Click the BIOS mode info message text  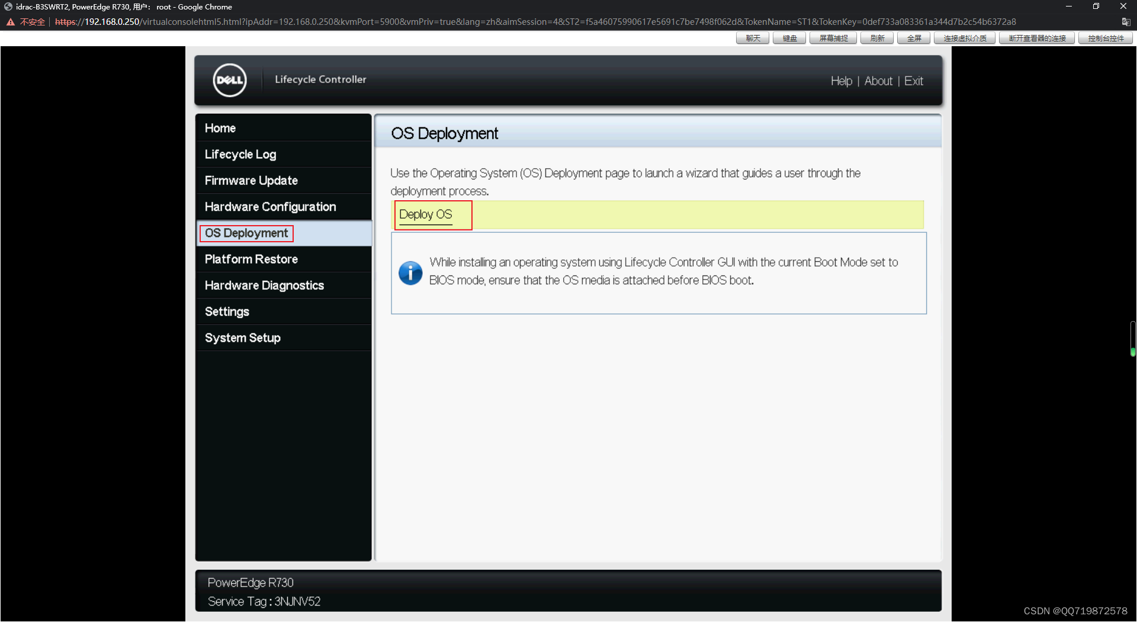pos(663,271)
